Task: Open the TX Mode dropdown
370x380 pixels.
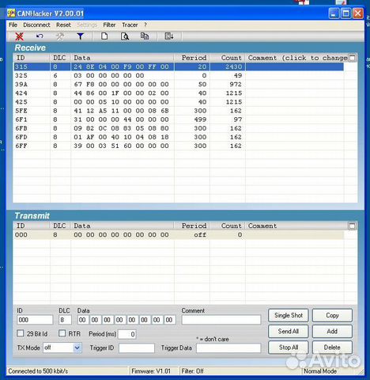Action: pos(77,348)
